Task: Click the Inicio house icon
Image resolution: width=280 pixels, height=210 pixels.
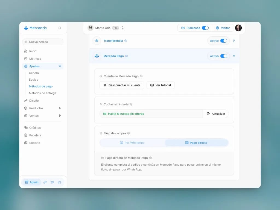Action: coord(26,51)
